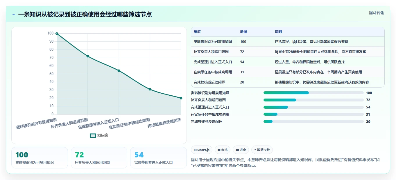Click the footer note beginning 漏斗用于呈现治理中的流失节点
Image resolution: width=396 pixels, height=180 pixels.
pos(285,163)
